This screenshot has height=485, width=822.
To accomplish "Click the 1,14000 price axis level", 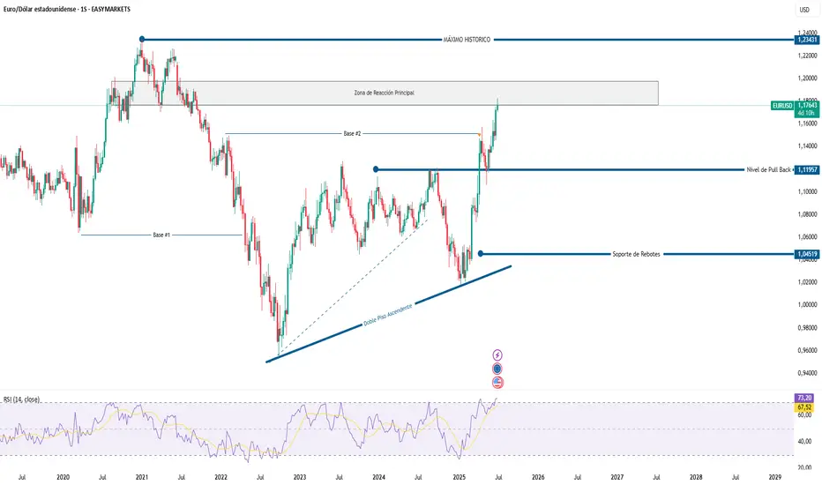I will [x=807, y=145].
